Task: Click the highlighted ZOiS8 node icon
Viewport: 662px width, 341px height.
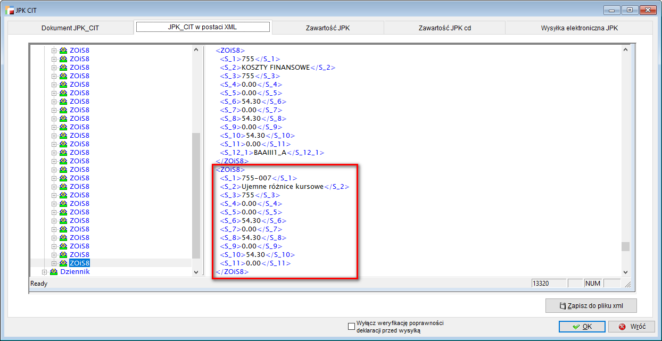Action: point(63,263)
